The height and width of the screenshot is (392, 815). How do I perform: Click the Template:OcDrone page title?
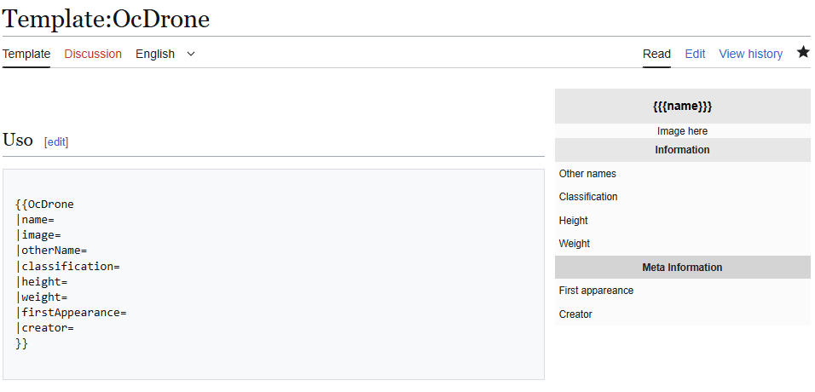pyautogui.click(x=107, y=18)
